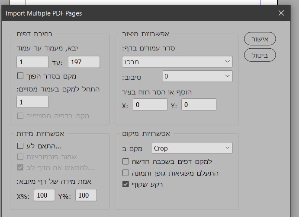Click the start page field containing 1
This screenshot has width=299, height=217.
coord(32,62)
